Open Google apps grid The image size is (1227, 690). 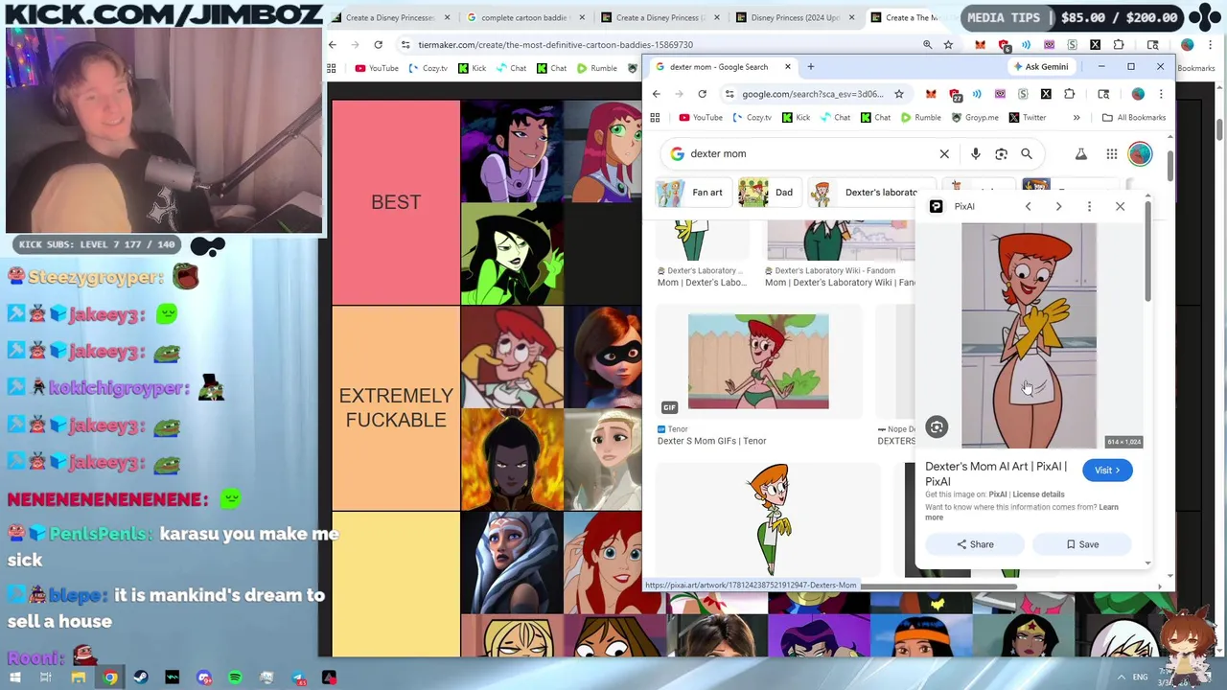[x=1111, y=153]
